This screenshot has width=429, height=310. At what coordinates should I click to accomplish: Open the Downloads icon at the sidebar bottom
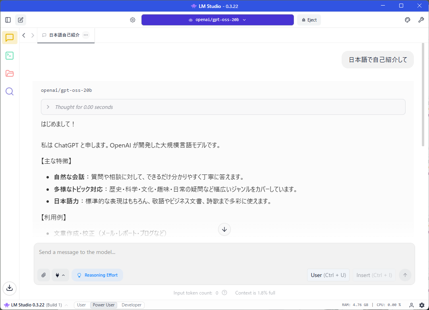(x=10, y=288)
